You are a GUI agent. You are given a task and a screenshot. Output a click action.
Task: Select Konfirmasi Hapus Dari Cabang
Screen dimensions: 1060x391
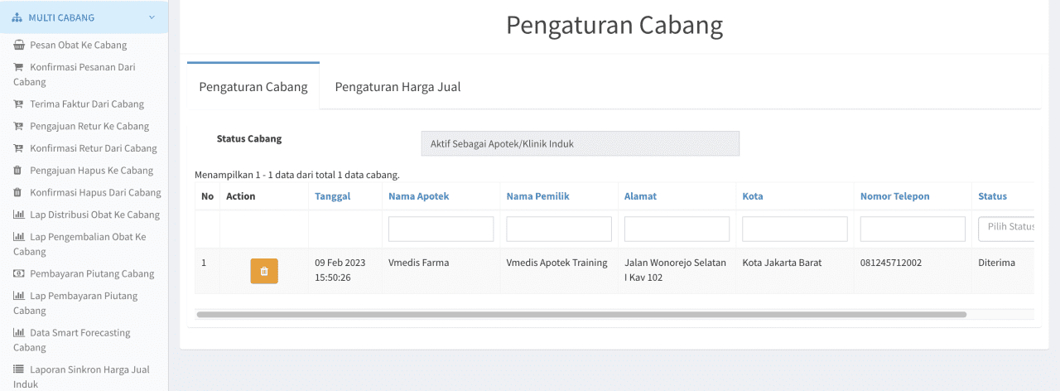pos(95,192)
